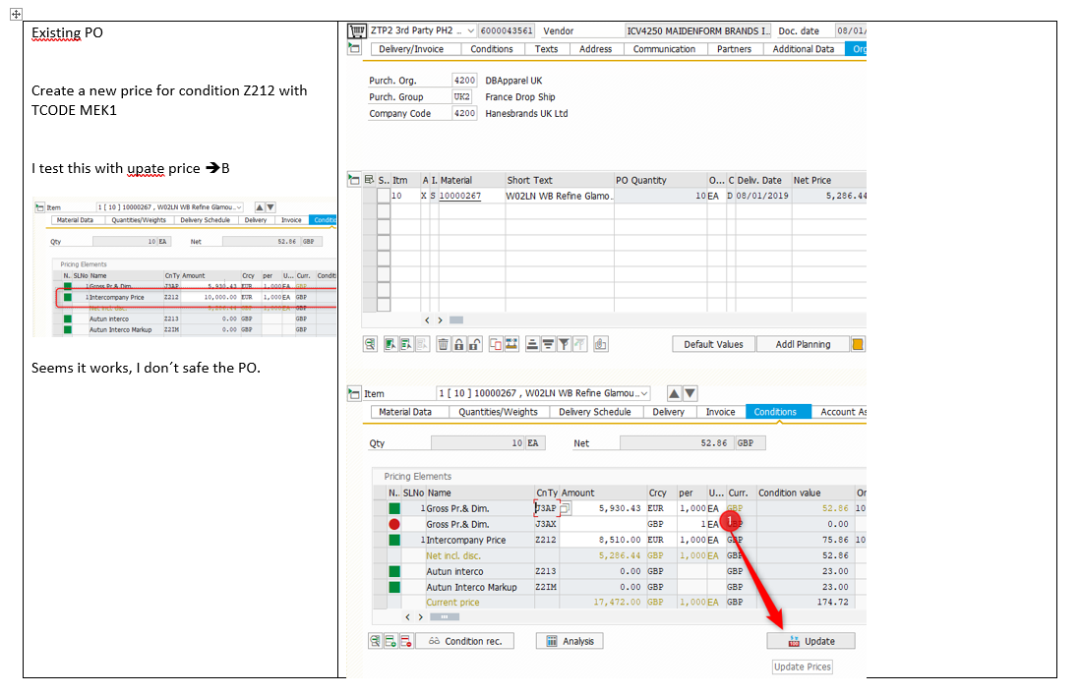
Task: Click the Update button
Action: pyautogui.click(x=810, y=641)
